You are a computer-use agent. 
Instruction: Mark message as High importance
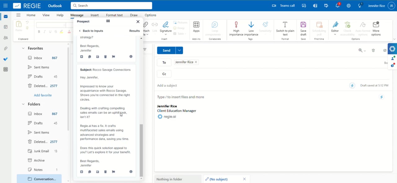(x=236, y=29)
